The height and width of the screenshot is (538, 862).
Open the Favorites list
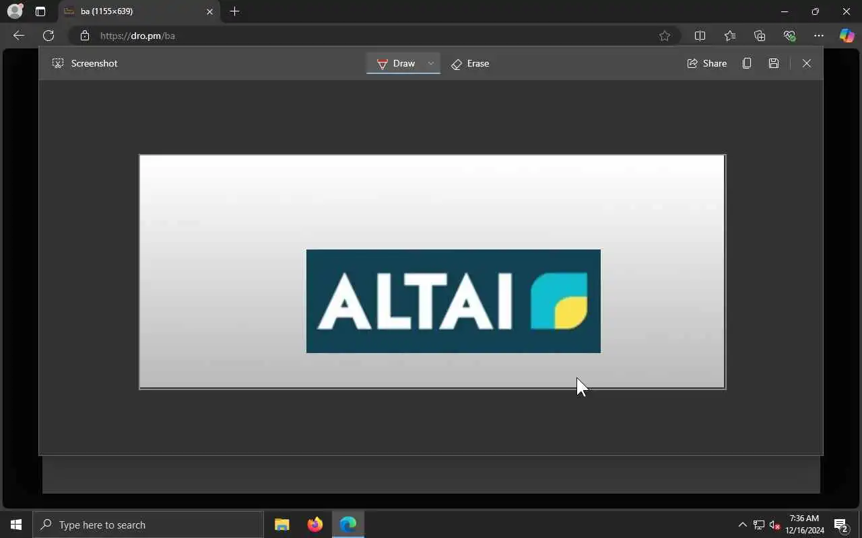tap(730, 36)
